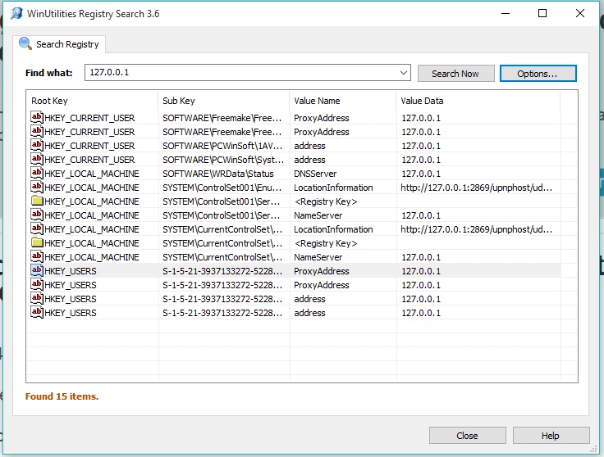Select NameServer value in ControlSet001 row
This screenshot has width=604, height=457.
(318, 215)
